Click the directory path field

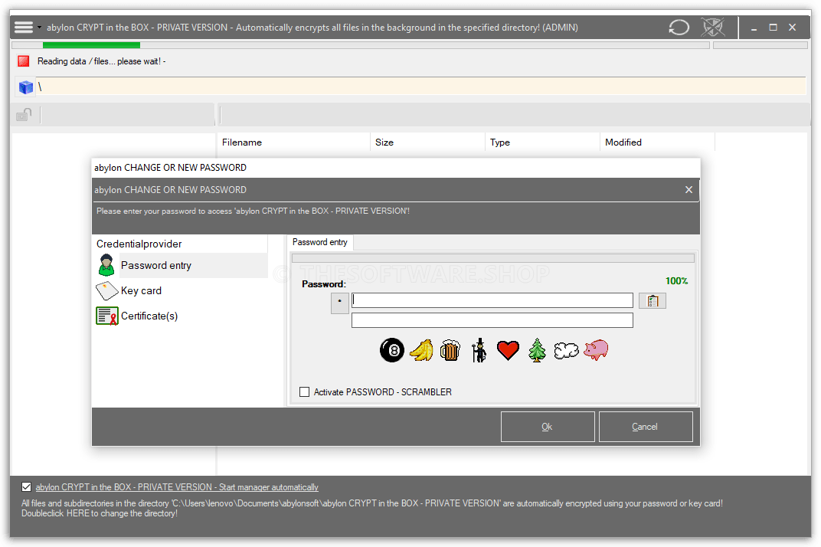pos(420,87)
